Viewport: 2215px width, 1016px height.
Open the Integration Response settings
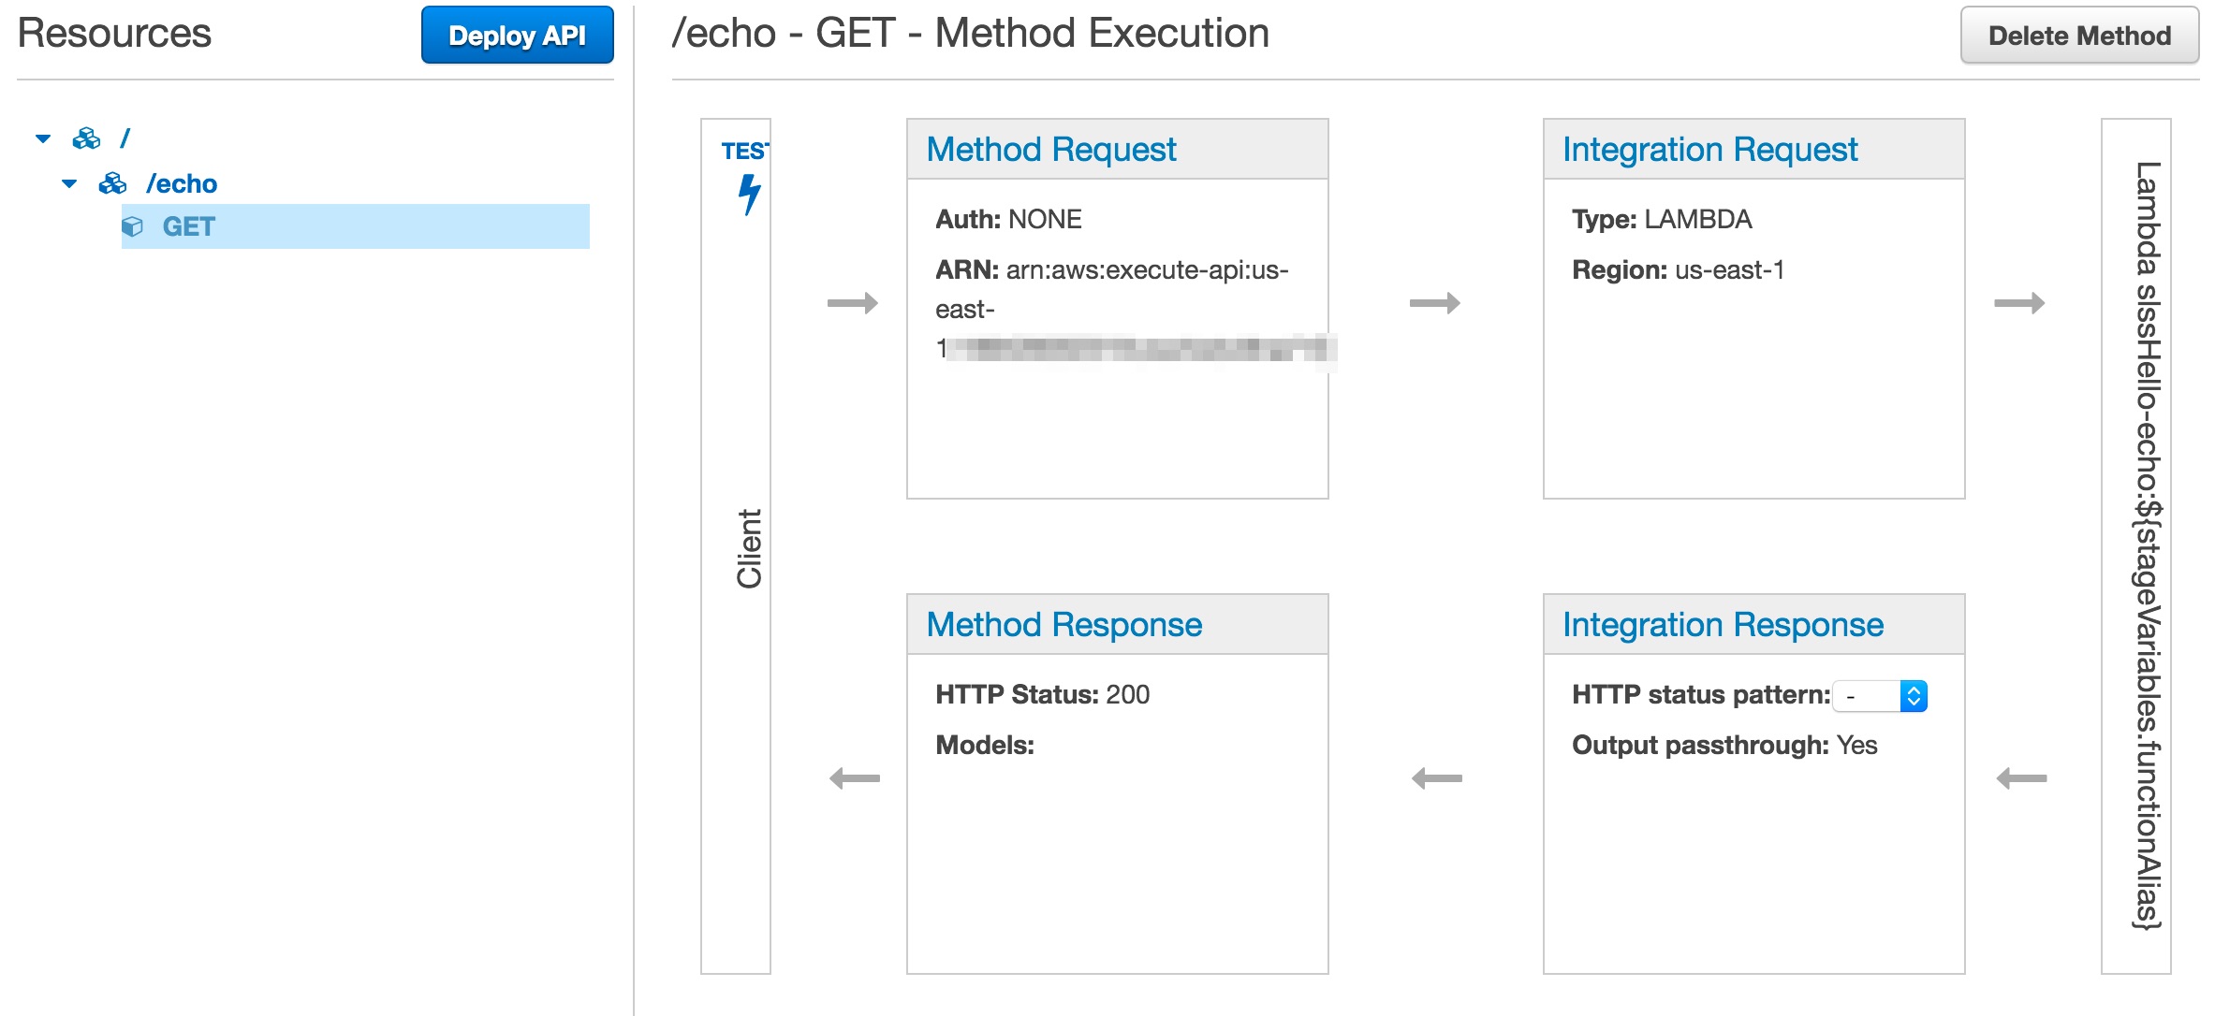(x=1724, y=625)
